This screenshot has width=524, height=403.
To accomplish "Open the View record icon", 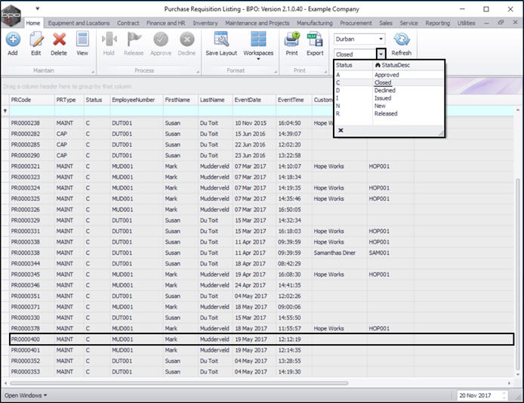I will [82, 42].
